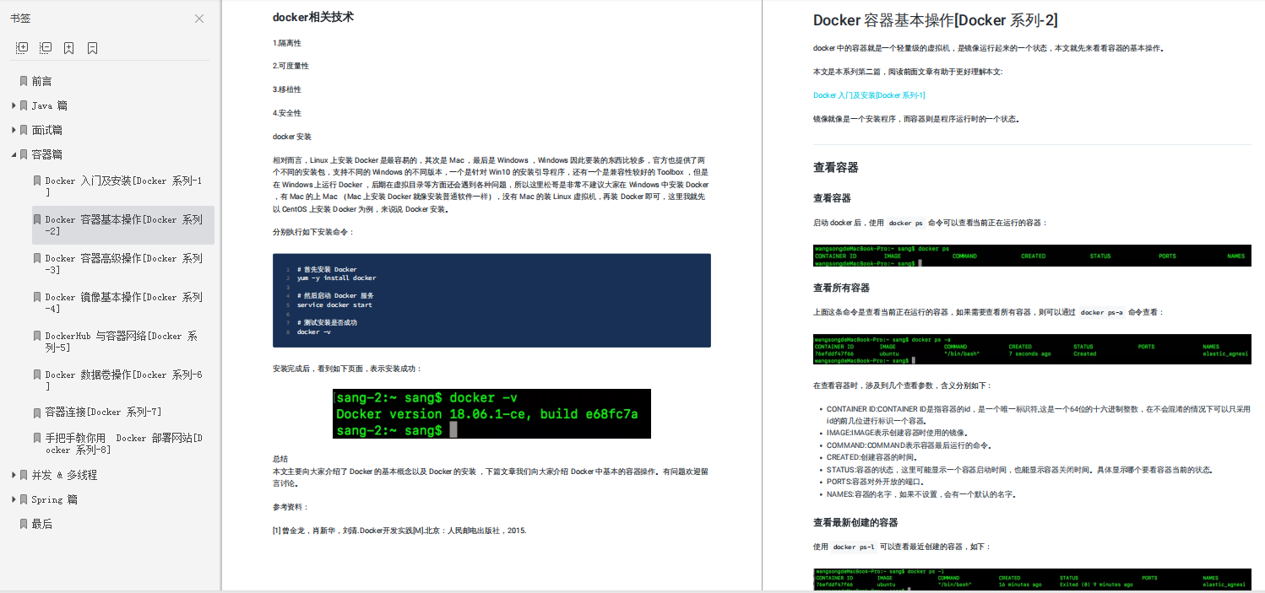The width and height of the screenshot is (1265, 593).
Task: Click the 1.隔离性 list line
Action: 287,42
